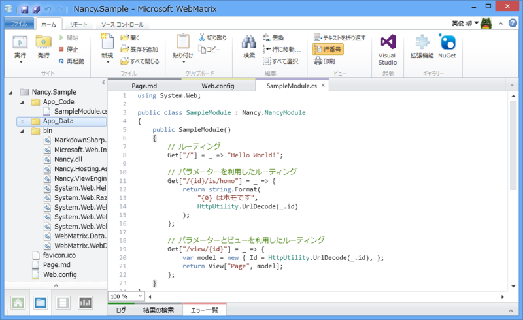Expand the App_Data folder
This screenshot has height=320, width=523.
click(x=22, y=121)
